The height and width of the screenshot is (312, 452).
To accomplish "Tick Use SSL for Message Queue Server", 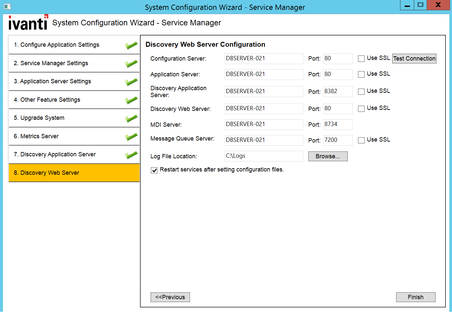I will (x=361, y=140).
